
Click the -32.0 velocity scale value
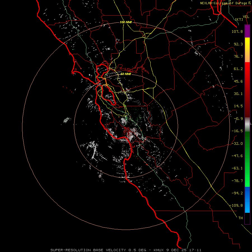(237, 144)
